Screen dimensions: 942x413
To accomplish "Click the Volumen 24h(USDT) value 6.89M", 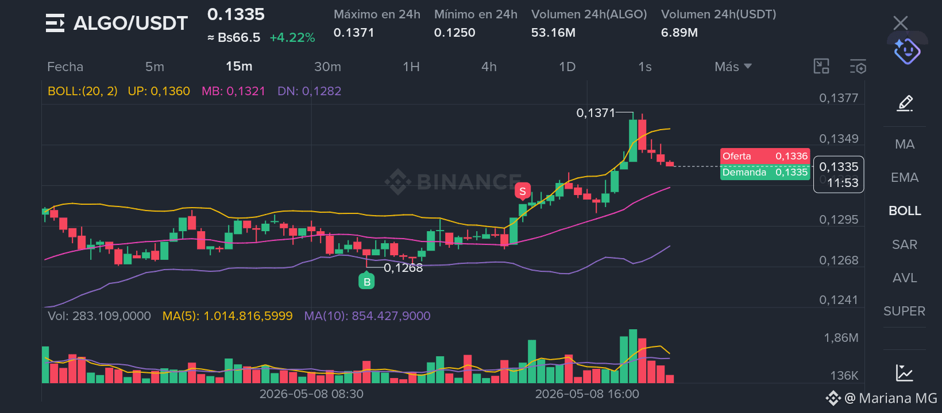I will tap(680, 33).
